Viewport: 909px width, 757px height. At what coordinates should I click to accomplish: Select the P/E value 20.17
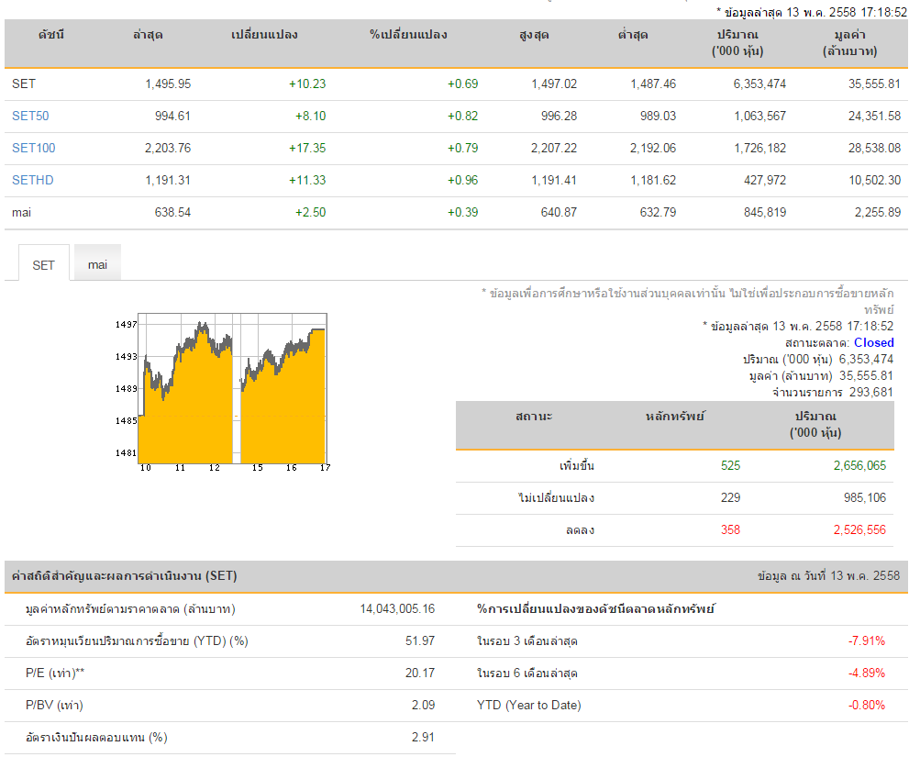coord(420,673)
